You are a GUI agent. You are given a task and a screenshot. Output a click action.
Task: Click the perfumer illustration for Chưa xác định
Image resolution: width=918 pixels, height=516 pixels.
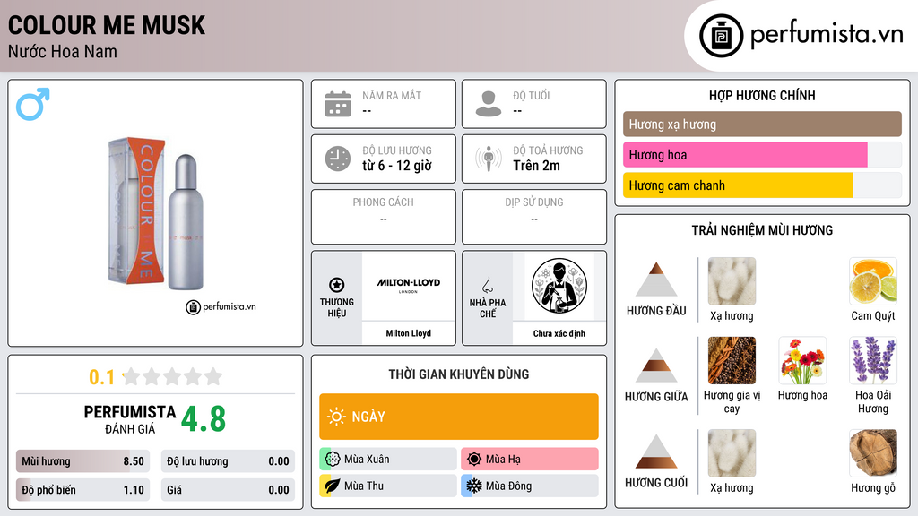(x=559, y=286)
